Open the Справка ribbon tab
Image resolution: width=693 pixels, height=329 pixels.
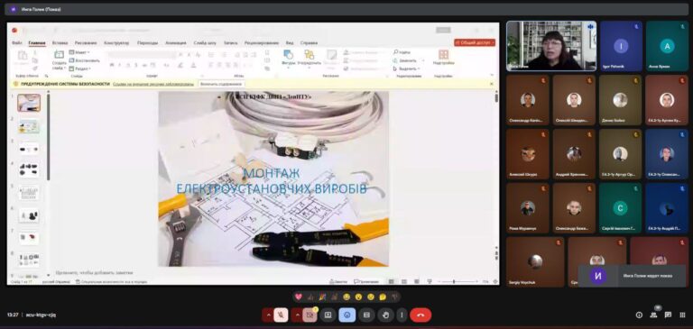point(309,43)
